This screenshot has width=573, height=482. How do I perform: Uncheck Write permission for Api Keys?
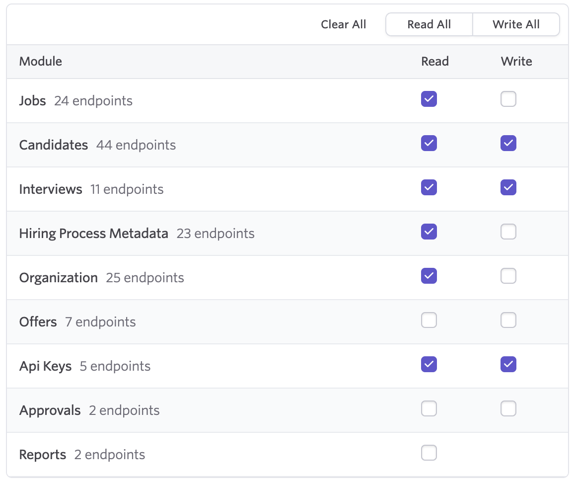pos(508,364)
